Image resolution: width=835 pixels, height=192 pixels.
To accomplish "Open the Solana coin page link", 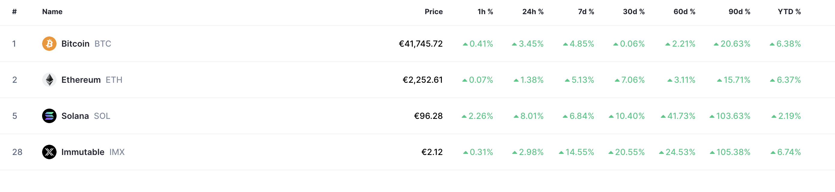I will 76,116.
